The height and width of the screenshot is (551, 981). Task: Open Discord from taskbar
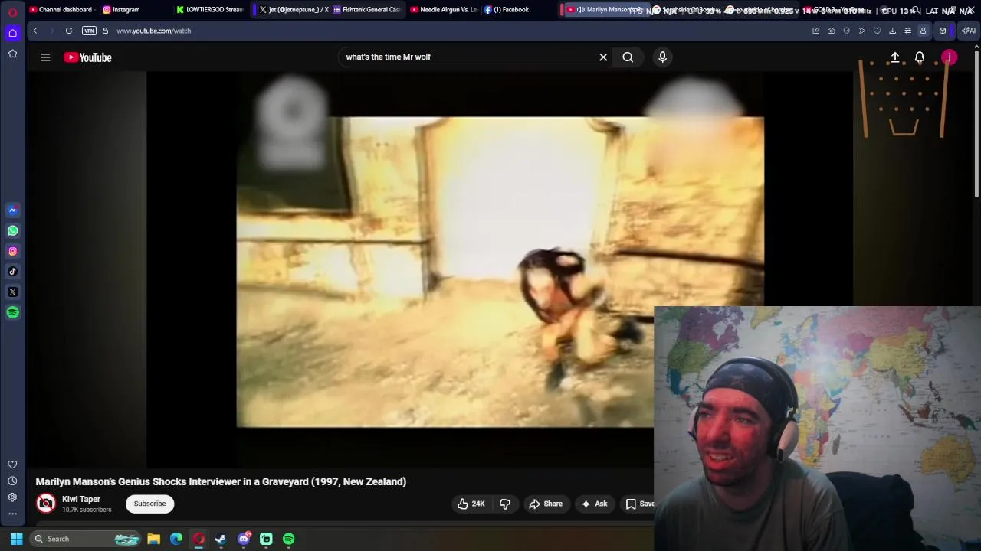click(244, 539)
